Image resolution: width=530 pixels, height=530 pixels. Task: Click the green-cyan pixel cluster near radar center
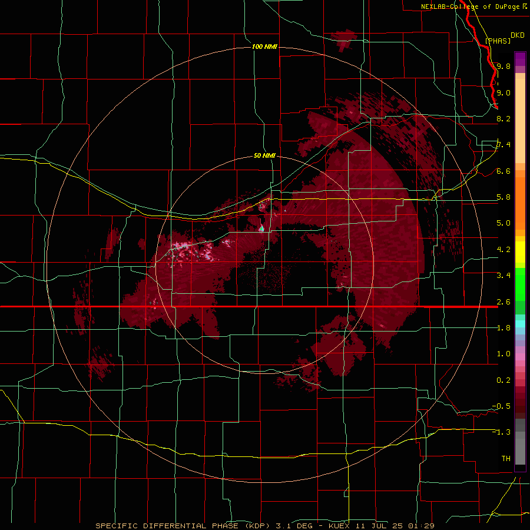pos(261,229)
